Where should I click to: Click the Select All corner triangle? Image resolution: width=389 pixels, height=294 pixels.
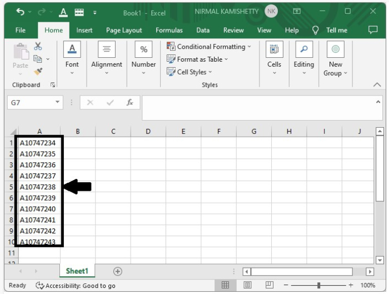coord(12,132)
